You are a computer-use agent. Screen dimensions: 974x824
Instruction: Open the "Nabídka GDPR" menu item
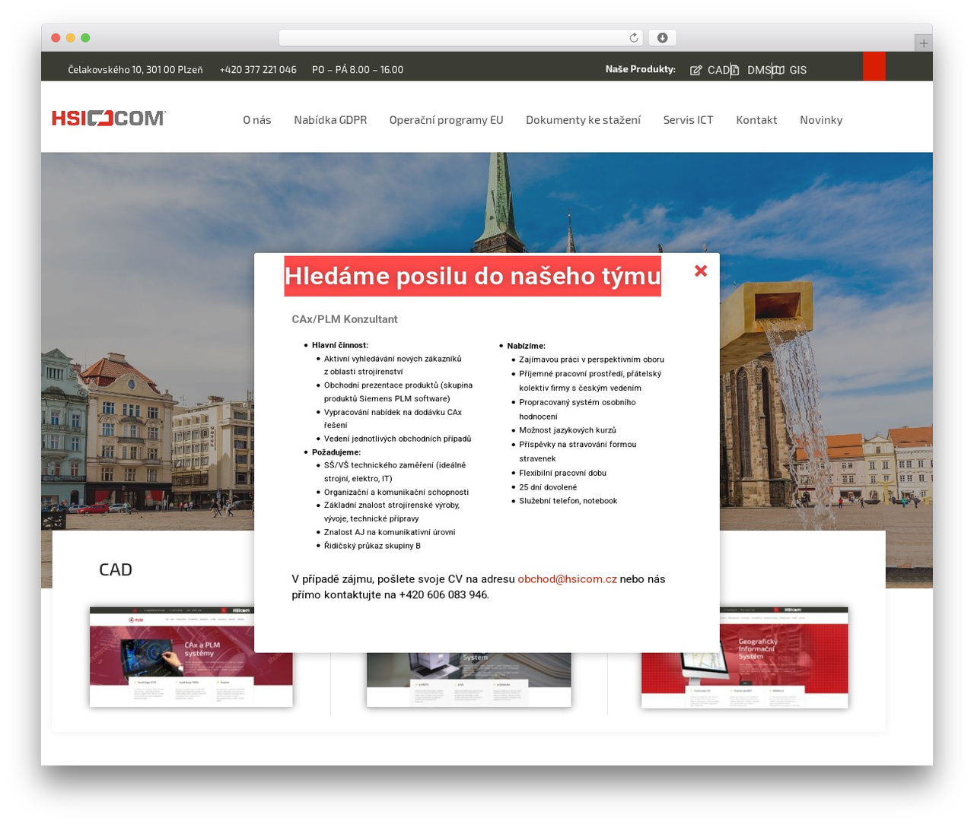pyautogui.click(x=330, y=120)
